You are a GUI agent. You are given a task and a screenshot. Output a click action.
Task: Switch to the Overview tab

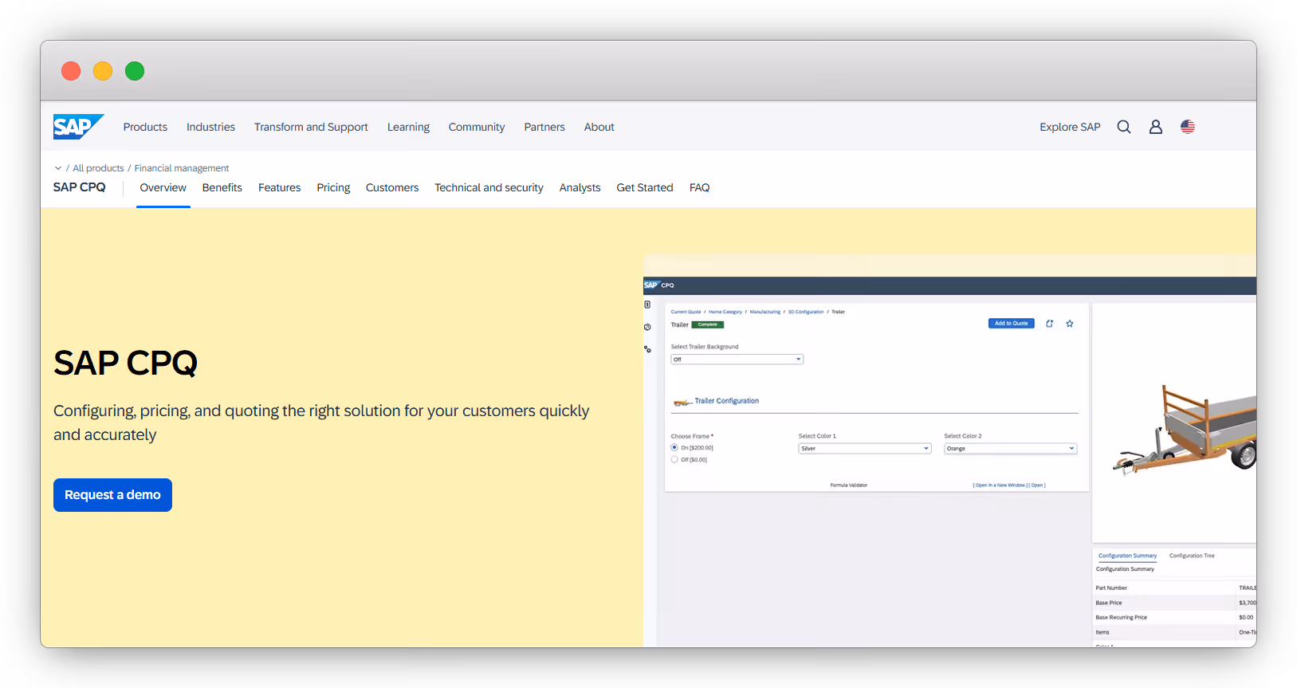click(163, 188)
